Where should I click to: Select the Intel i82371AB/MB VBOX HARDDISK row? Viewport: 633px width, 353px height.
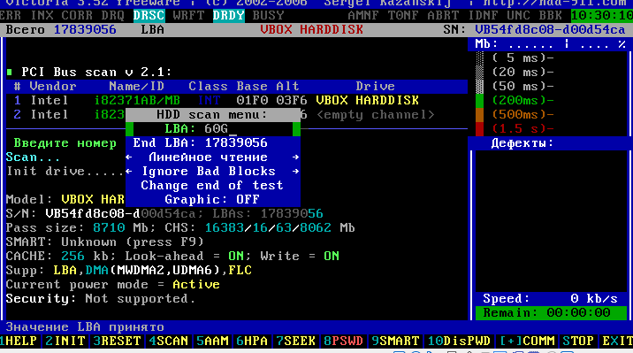click(237, 101)
